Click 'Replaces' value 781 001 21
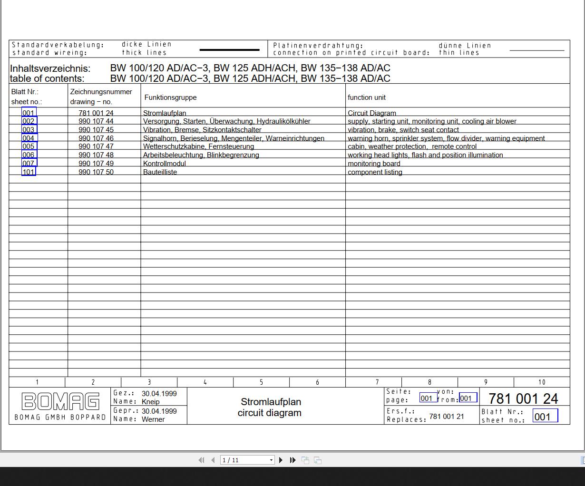 pyautogui.click(x=447, y=417)
